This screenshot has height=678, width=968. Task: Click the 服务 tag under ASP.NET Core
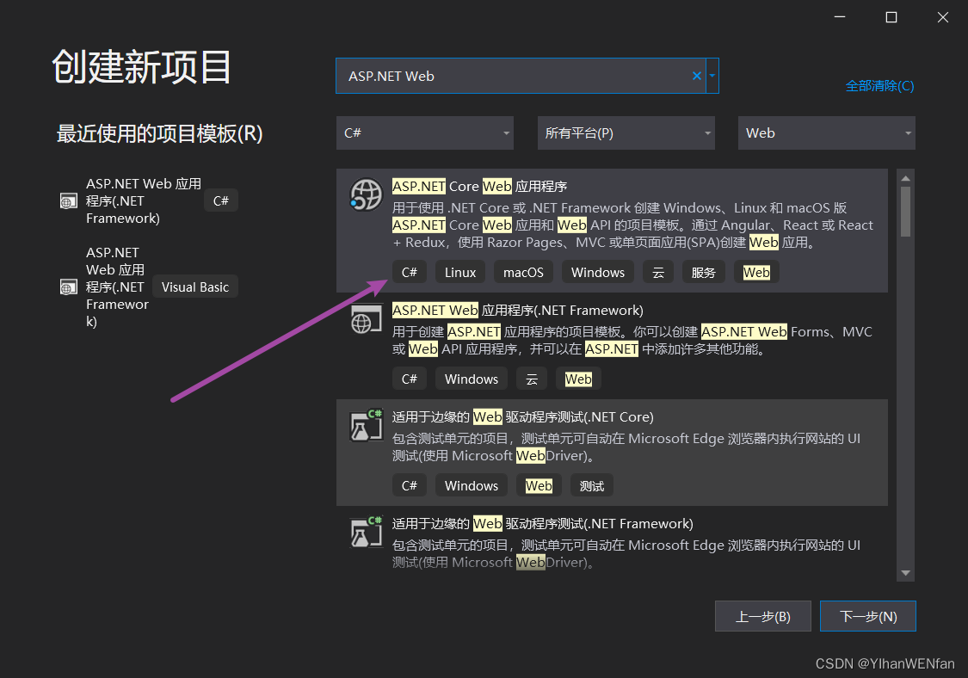click(704, 272)
